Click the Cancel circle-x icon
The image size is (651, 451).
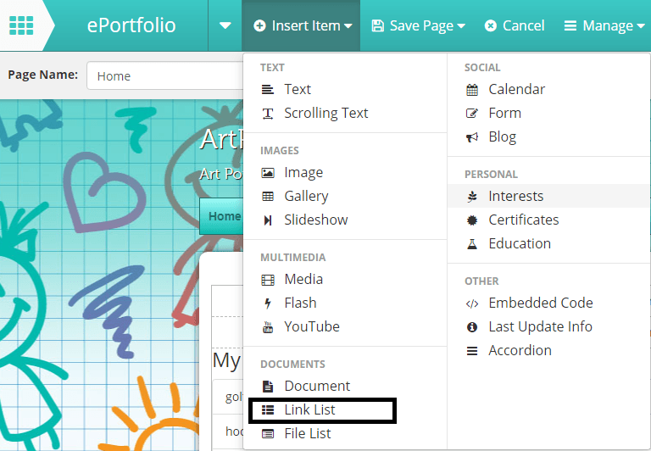(490, 25)
